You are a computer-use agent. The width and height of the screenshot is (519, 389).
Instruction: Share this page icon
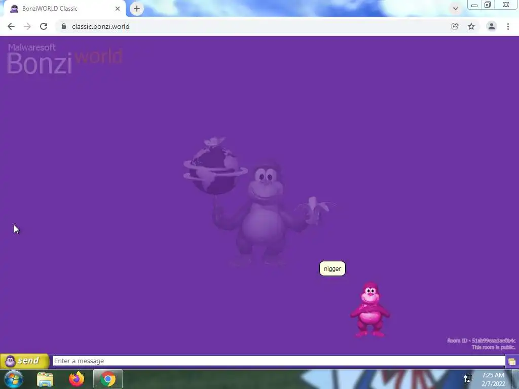click(455, 26)
